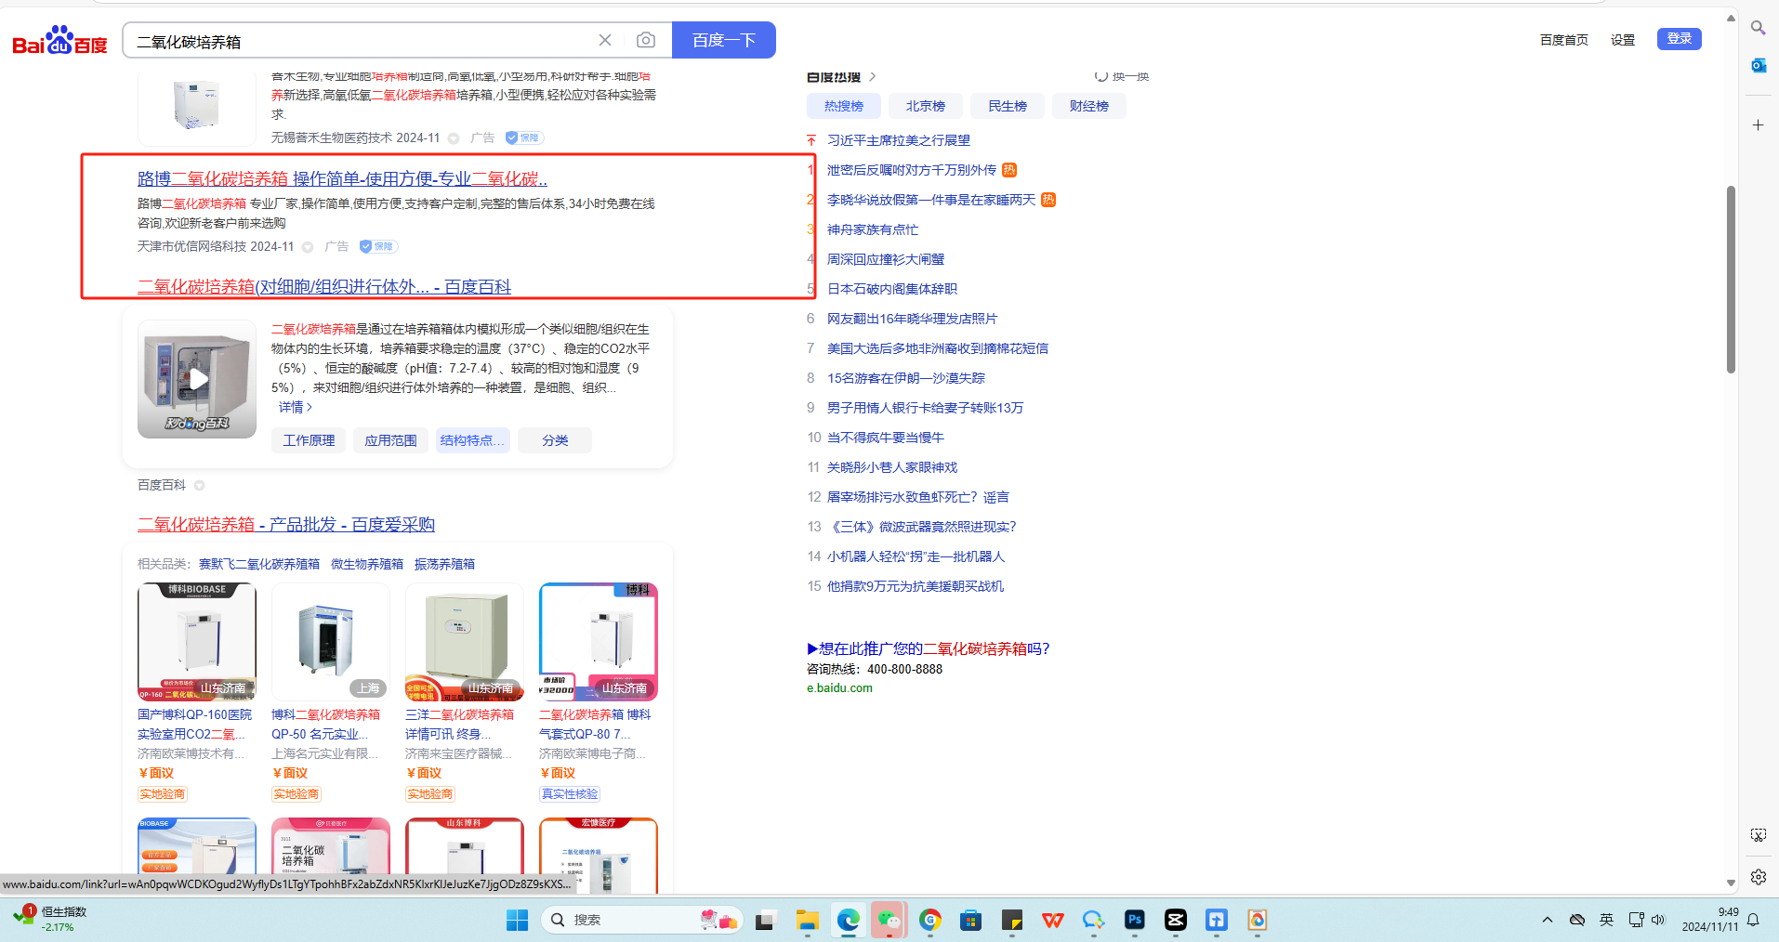Switch to the 热搜榜 tab
Image resolution: width=1779 pixels, height=942 pixels.
[x=844, y=106]
